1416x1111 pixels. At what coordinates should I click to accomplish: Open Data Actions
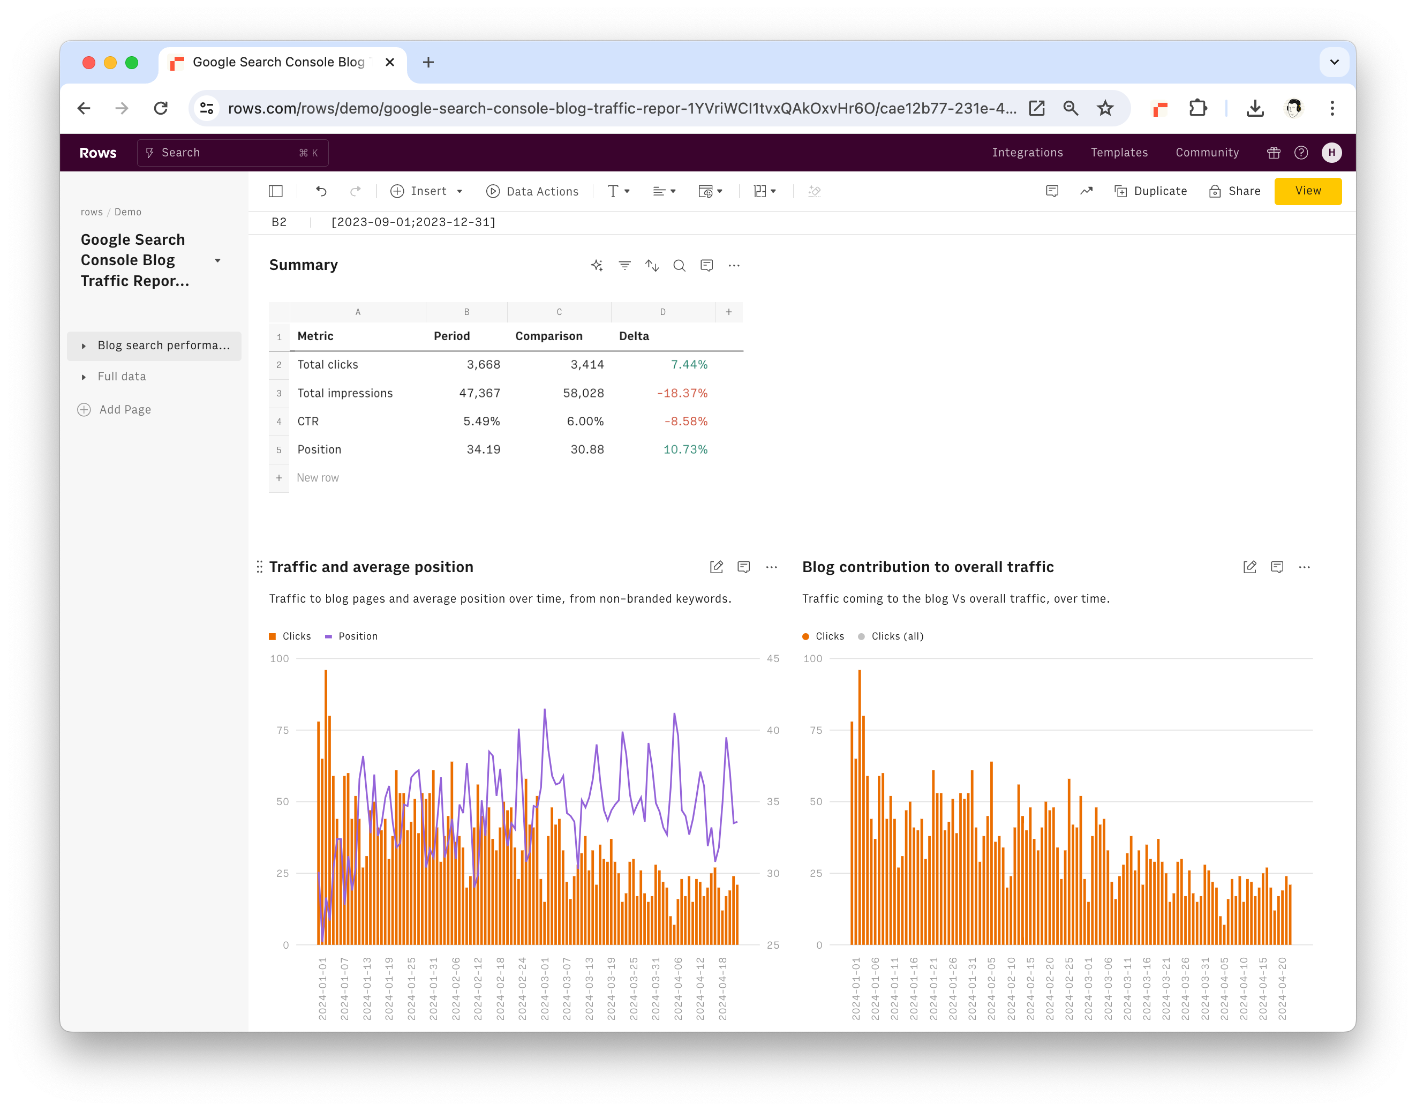[532, 191]
